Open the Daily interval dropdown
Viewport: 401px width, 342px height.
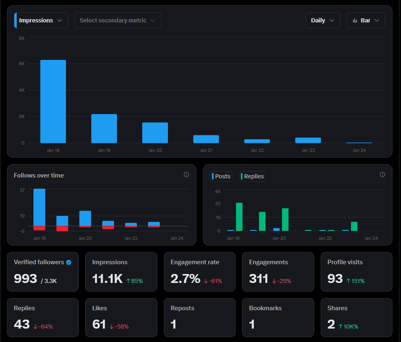323,20
